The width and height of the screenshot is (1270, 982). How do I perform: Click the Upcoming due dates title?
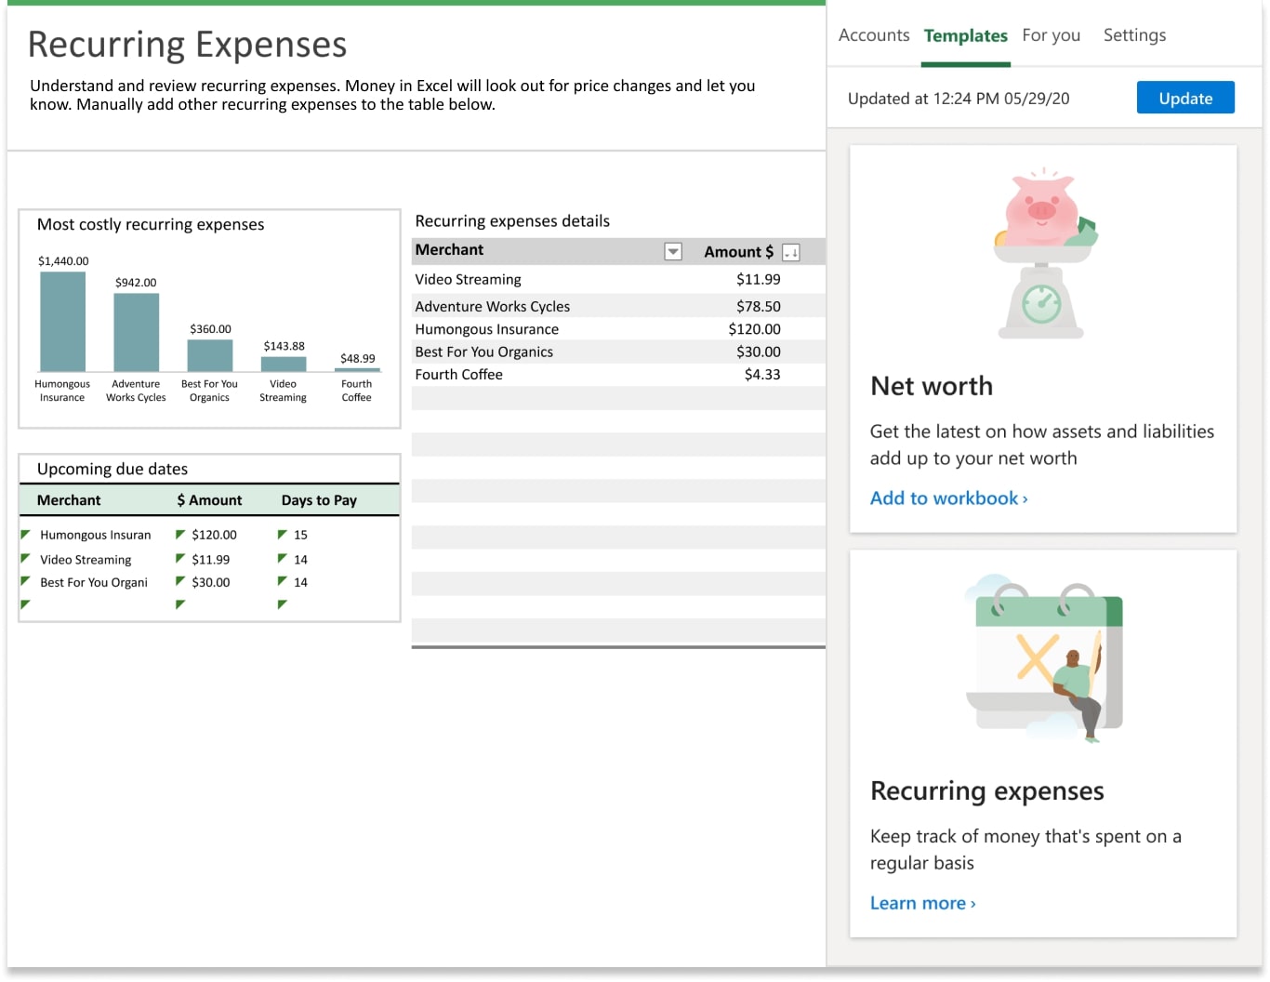click(x=112, y=469)
